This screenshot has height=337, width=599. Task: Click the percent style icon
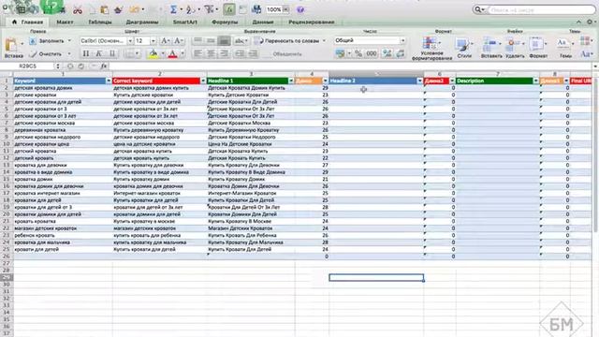click(x=358, y=54)
